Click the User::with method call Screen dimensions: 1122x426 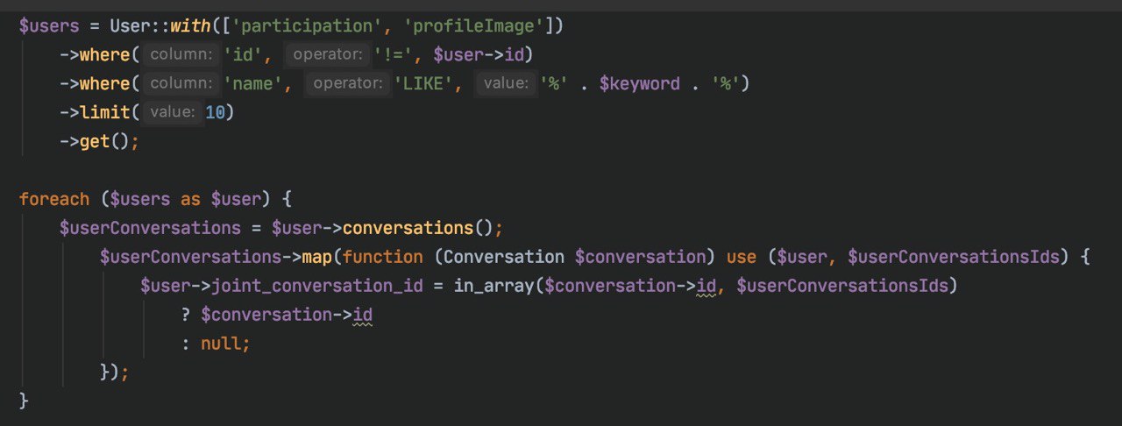pyautogui.click(x=160, y=26)
